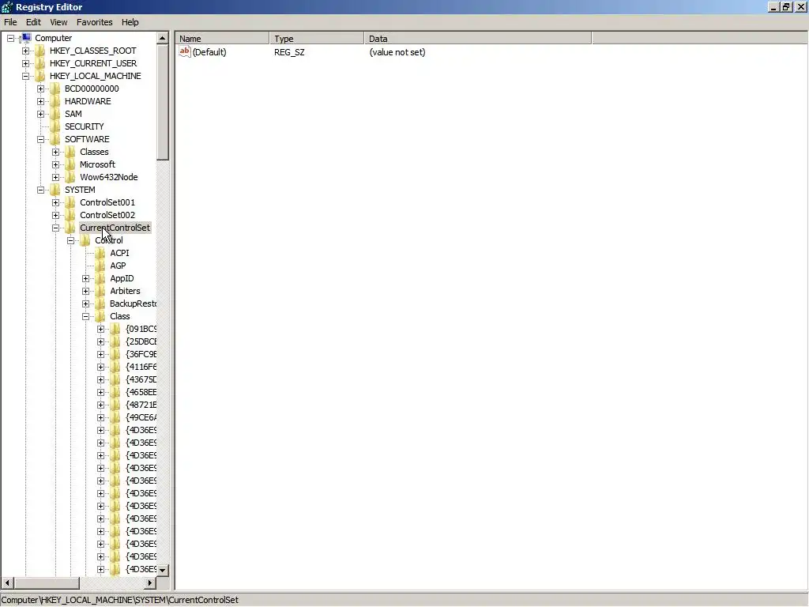The height and width of the screenshot is (607, 809).
Task: Select the SOFTWARE key
Action: 87,139
